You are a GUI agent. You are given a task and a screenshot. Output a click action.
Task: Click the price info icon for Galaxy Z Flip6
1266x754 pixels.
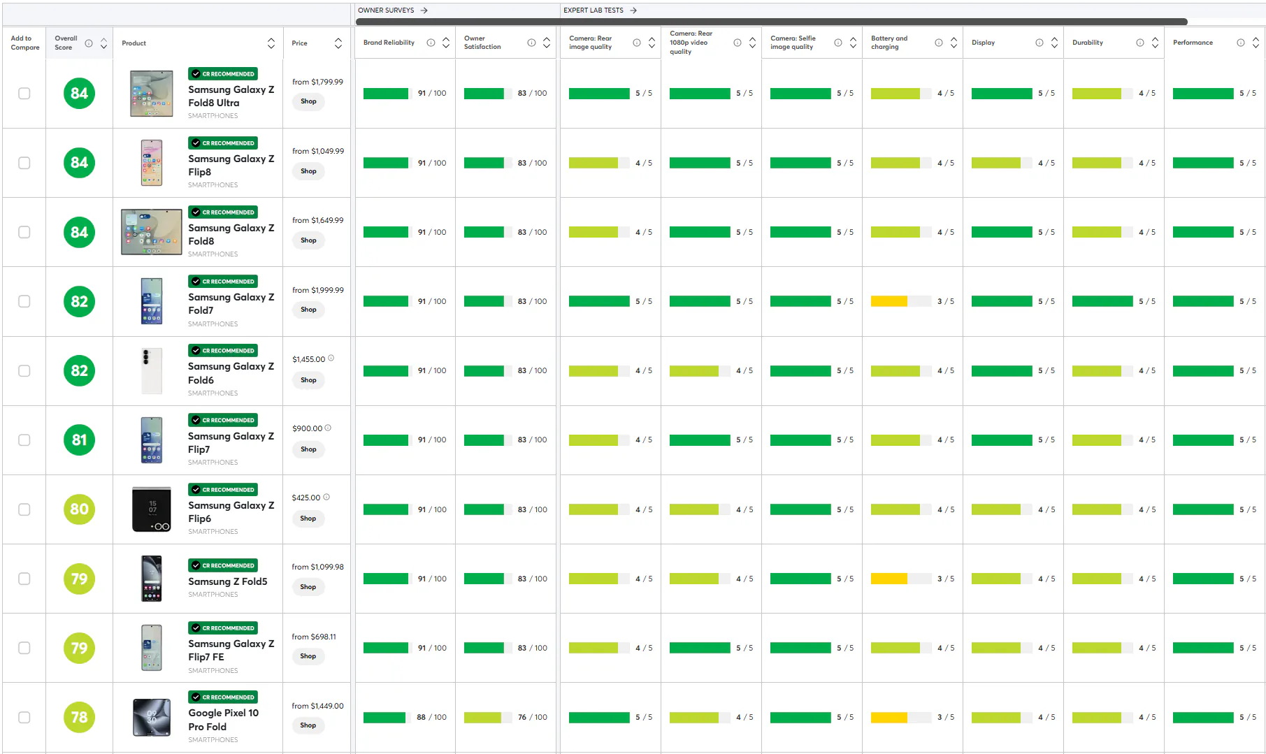(326, 497)
